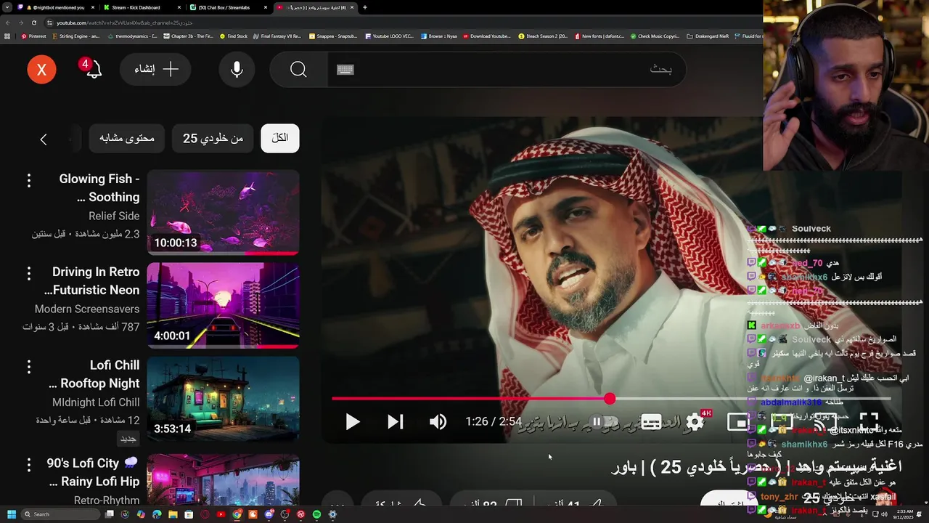This screenshot has width=929, height=523.
Task: Open Glowing Fish video thumbnail
Action: point(223,212)
